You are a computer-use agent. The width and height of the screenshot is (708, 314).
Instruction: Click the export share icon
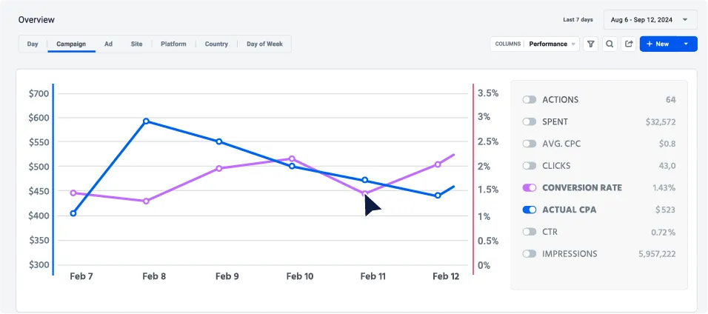629,44
